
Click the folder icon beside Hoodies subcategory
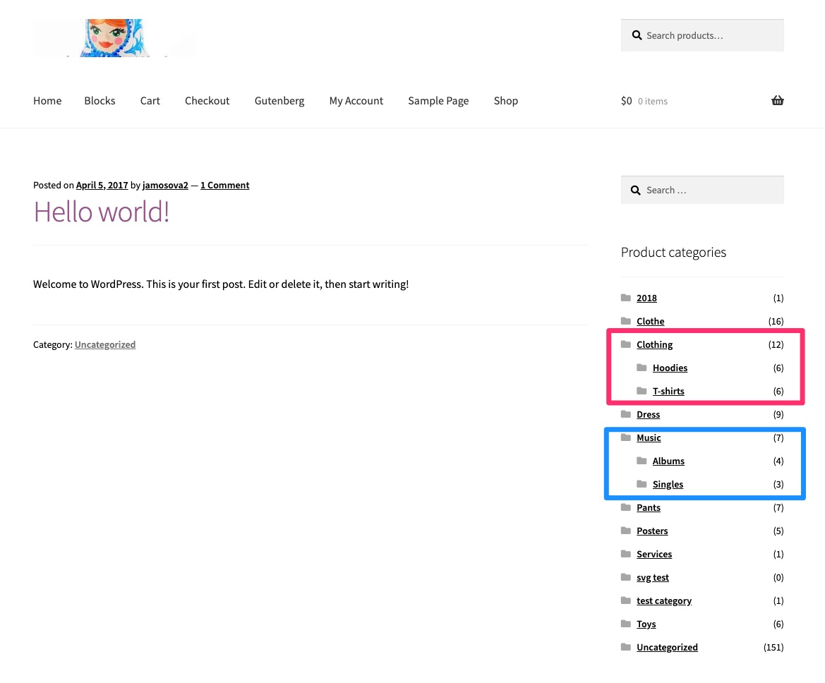(642, 368)
